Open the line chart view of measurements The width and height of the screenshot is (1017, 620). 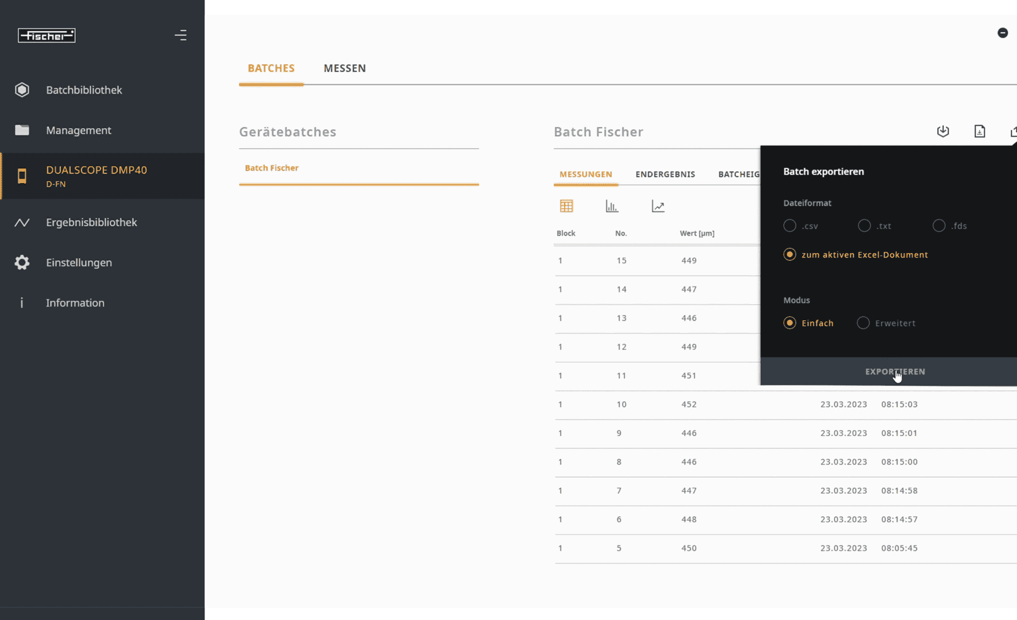[x=658, y=206]
